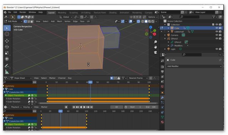Jump to the end frame button
Image resolution: width=228 pixels, height=135 pixels.
click(92, 107)
